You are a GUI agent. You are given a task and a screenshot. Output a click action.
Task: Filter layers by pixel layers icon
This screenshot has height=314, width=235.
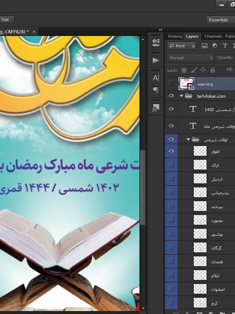[x=204, y=46]
